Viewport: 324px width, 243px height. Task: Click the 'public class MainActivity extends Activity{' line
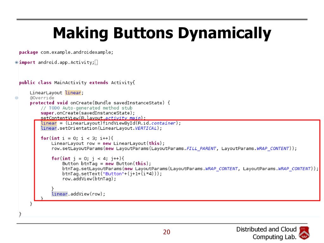tap(77, 83)
